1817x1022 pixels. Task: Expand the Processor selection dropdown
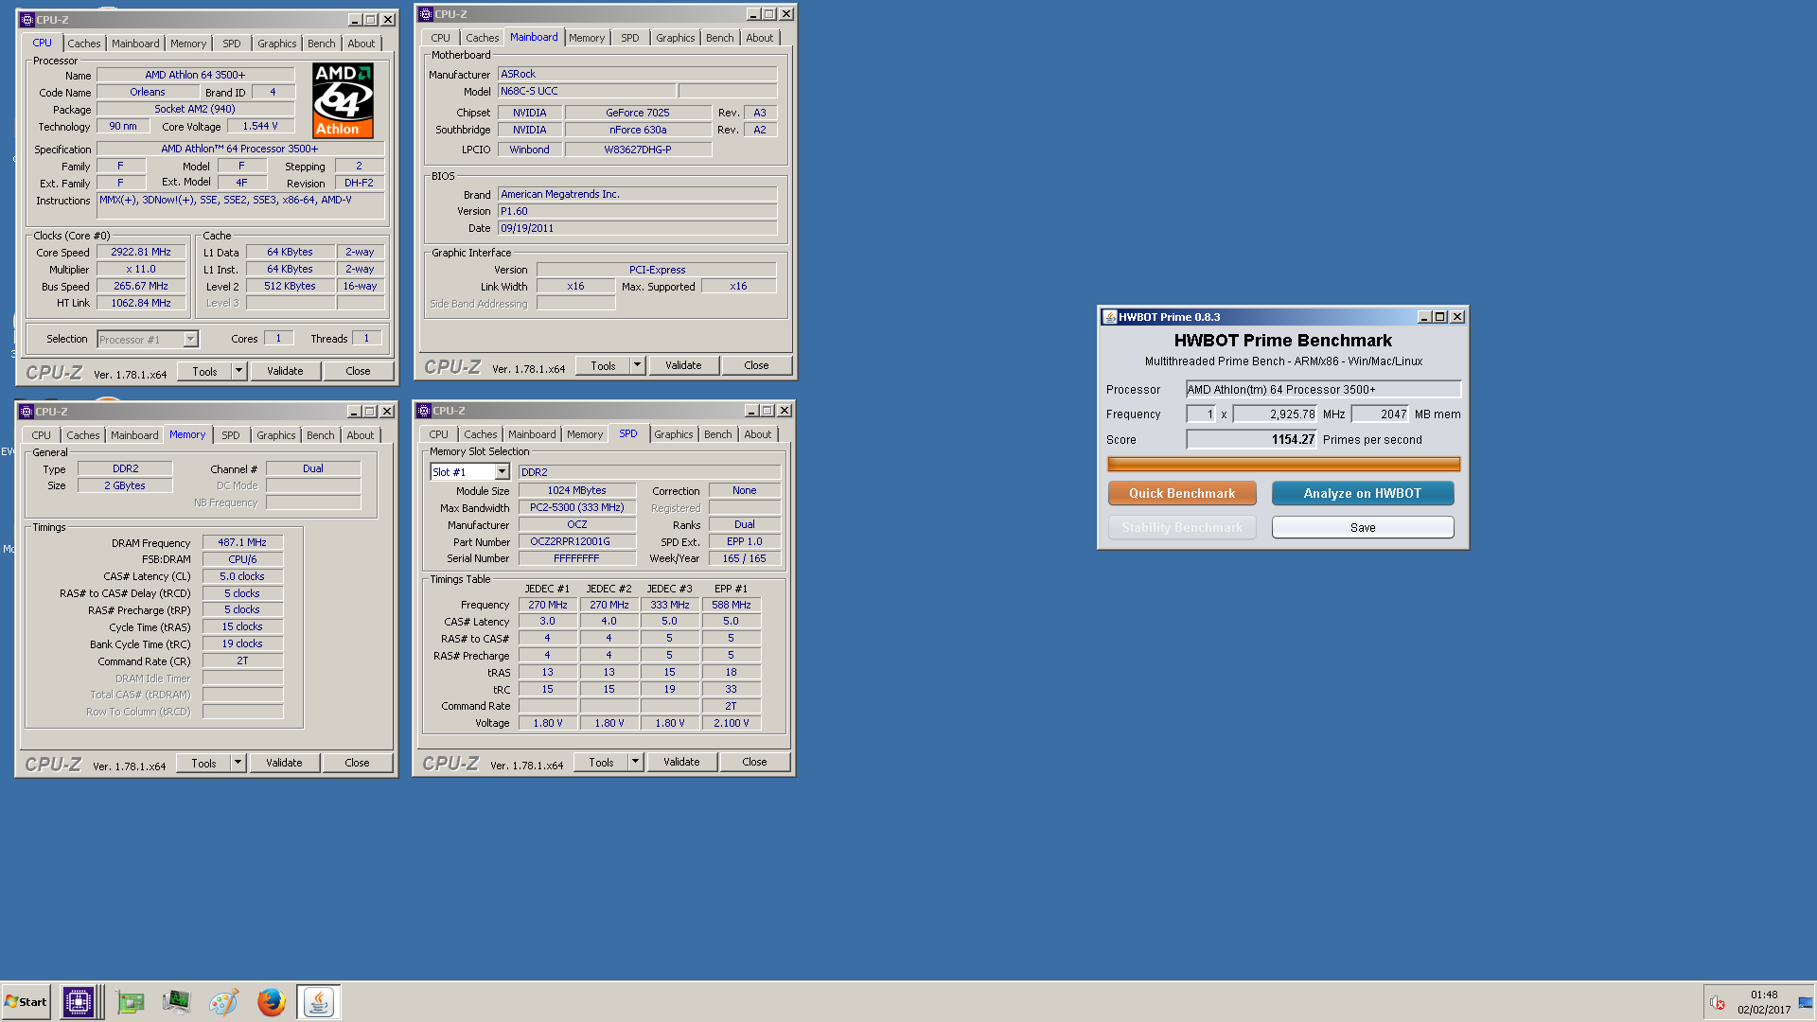tap(190, 339)
